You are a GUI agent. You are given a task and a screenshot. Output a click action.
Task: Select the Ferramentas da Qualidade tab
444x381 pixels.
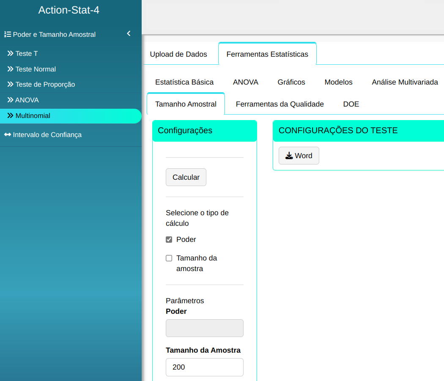(x=280, y=104)
